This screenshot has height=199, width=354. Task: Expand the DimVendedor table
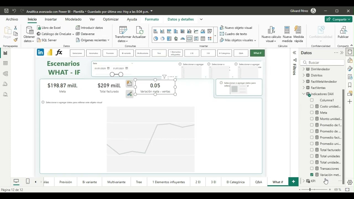pos(304,69)
